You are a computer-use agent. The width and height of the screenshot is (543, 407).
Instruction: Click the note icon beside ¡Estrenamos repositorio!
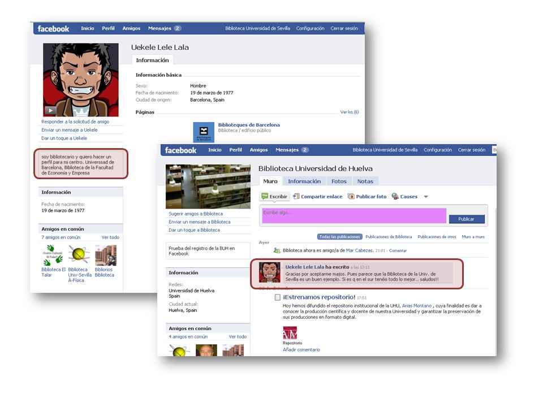point(277,297)
